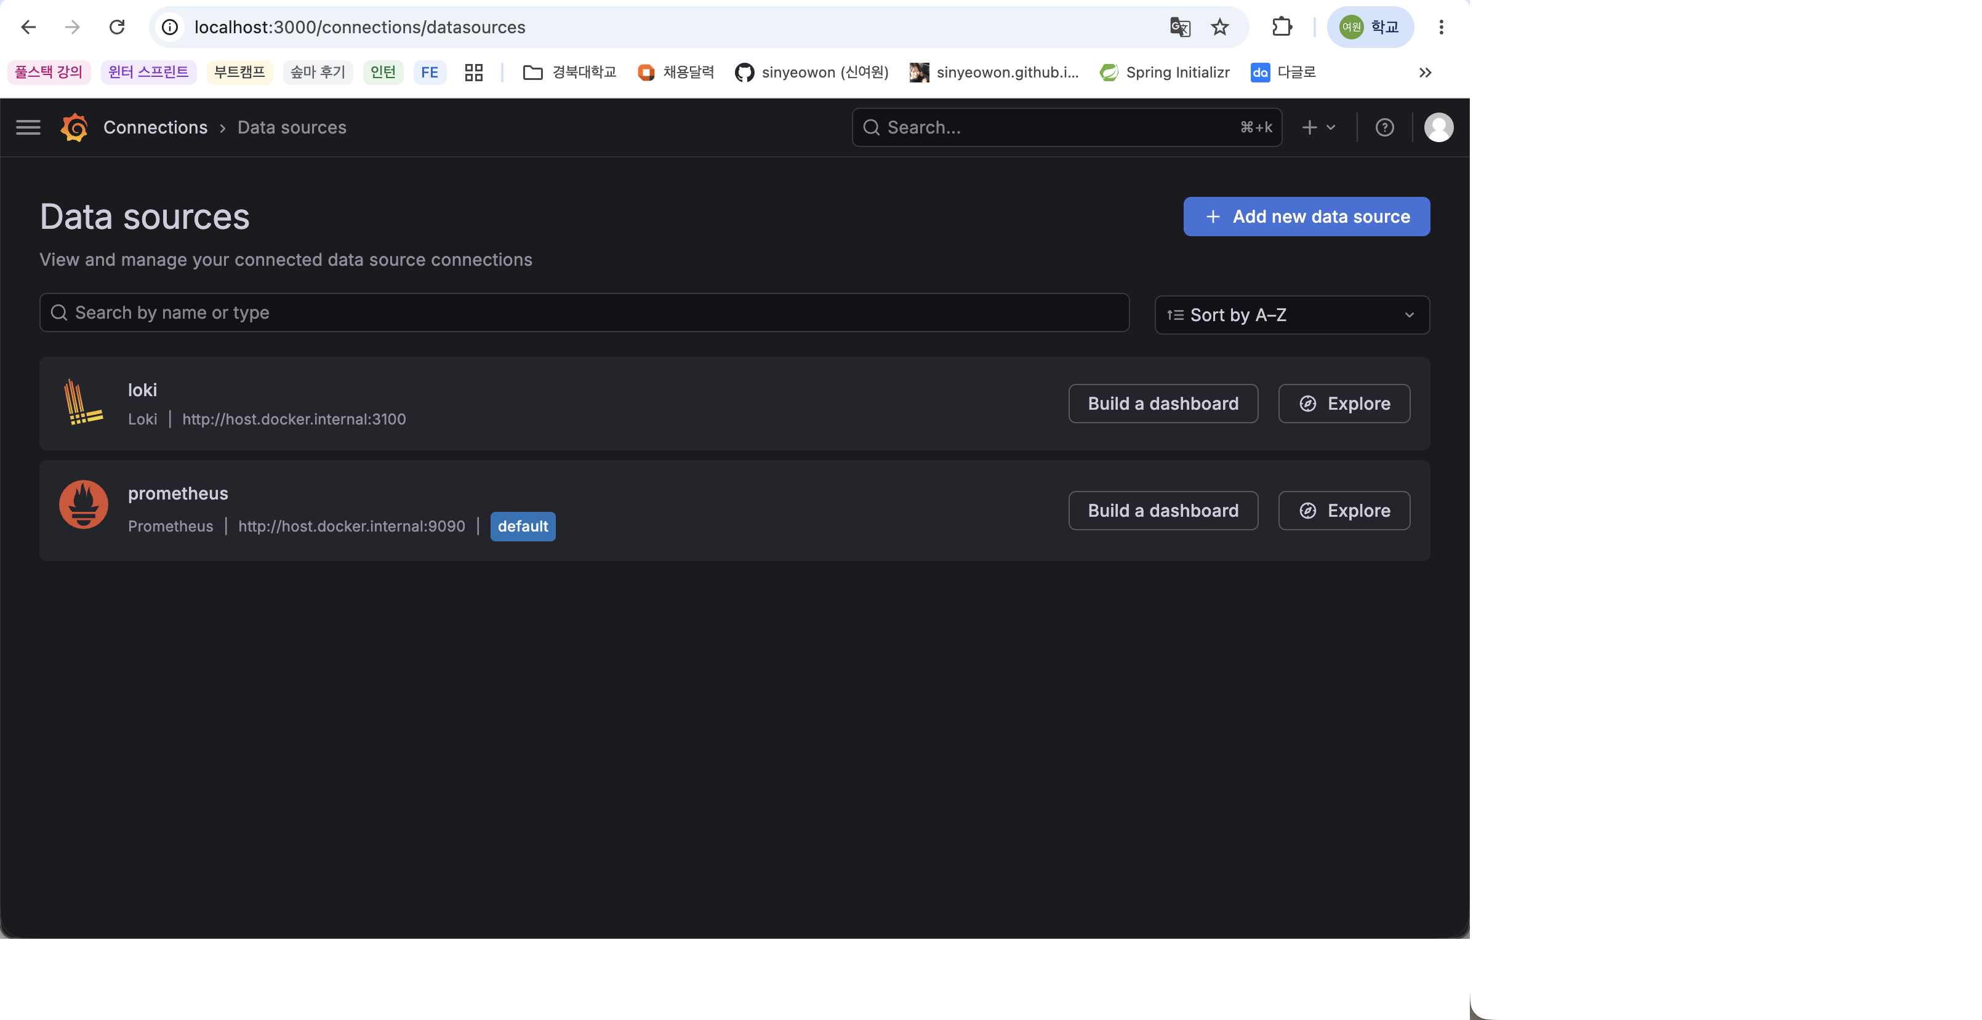Open the 경북대학교 bookmark folder
The width and height of the screenshot is (1982, 1020).
(570, 73)
